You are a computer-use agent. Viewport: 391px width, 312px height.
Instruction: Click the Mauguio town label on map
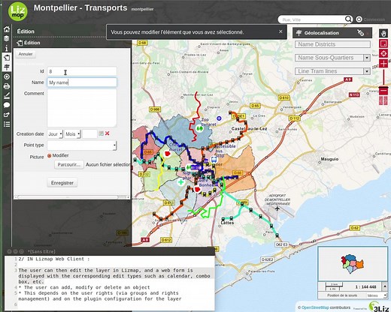coord(329,159)
